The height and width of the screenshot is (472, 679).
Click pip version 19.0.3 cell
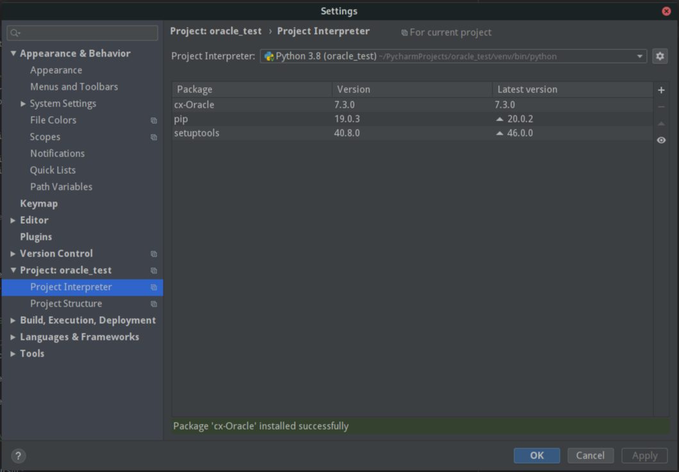pos(347,119)
